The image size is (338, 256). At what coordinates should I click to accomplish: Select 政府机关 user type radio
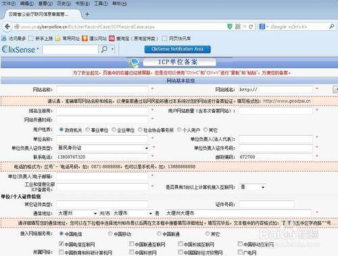point(61,130)
